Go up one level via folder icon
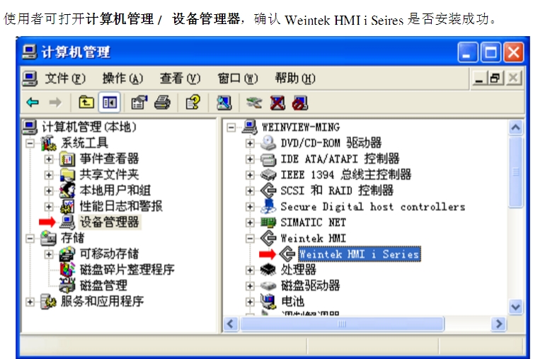The width and height of the screenshot is (533, 359). click(86, 103)
